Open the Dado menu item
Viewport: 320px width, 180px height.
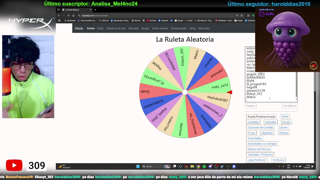(100, 28)
